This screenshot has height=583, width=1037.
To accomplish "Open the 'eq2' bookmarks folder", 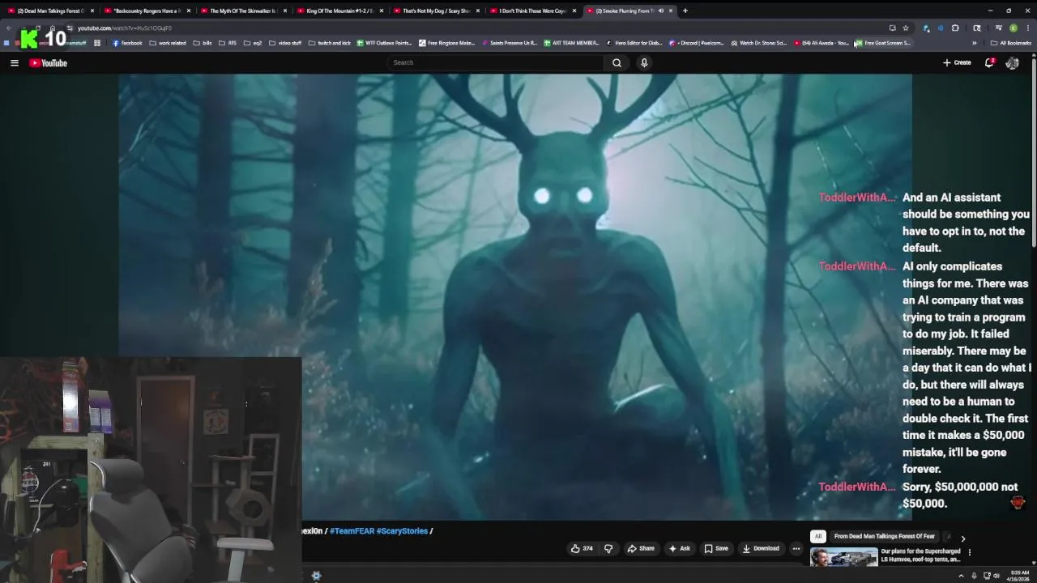I will [x=253, y=43].
